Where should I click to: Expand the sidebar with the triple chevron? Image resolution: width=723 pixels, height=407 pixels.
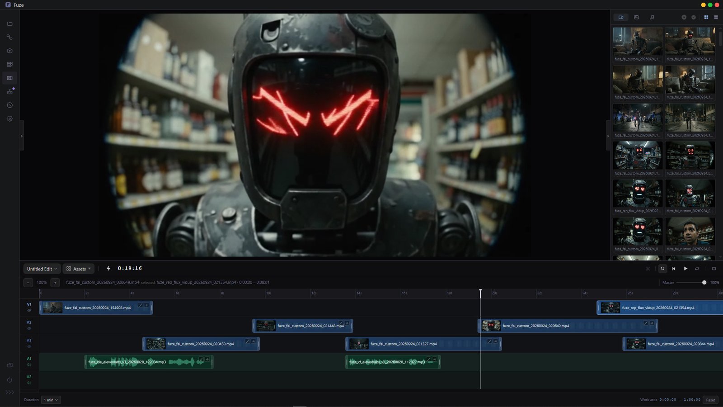point(9,392)
